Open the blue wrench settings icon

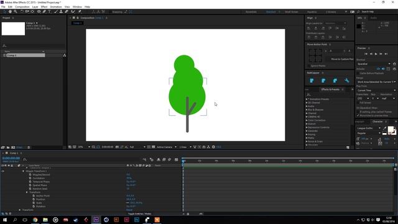pyautogui.click(x=347, y=81)
